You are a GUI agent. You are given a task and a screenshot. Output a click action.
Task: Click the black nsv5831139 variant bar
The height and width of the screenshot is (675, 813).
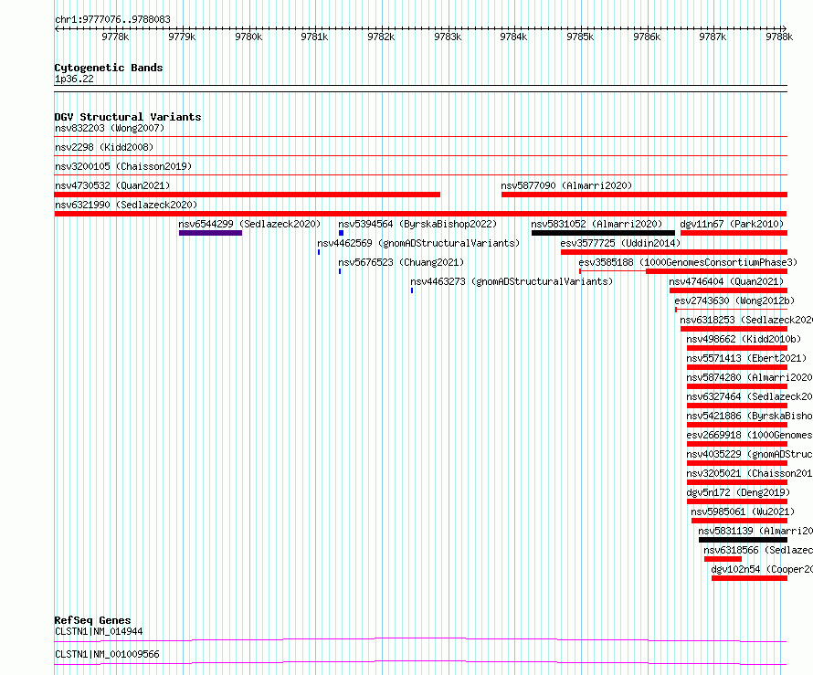point(743,540)
